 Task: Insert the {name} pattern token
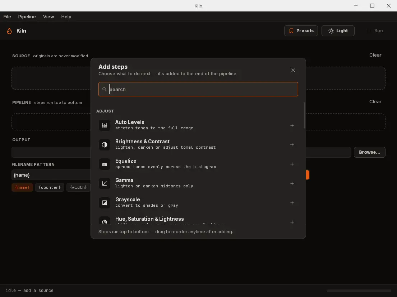(22, 187)
